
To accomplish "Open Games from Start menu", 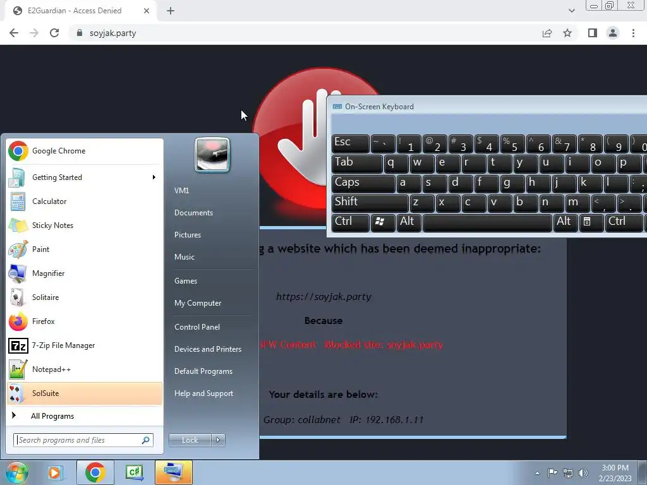I will point(186,281).
